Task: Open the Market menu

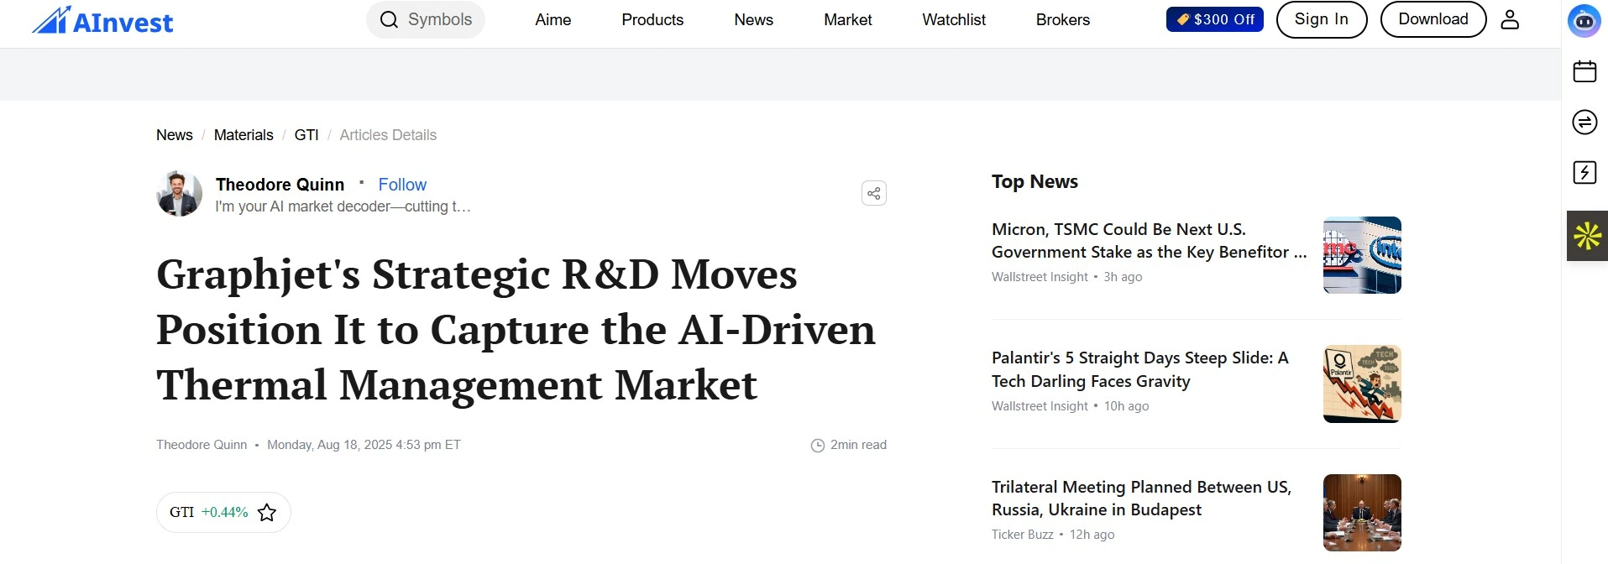Action: click(847, 19)
